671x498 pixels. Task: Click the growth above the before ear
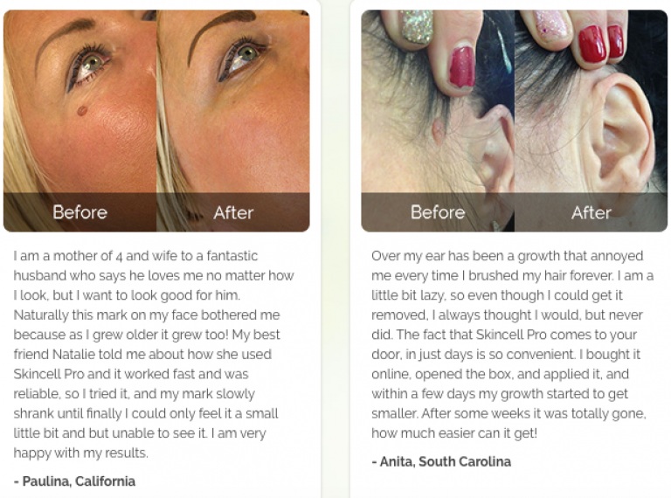click(439, 131)
